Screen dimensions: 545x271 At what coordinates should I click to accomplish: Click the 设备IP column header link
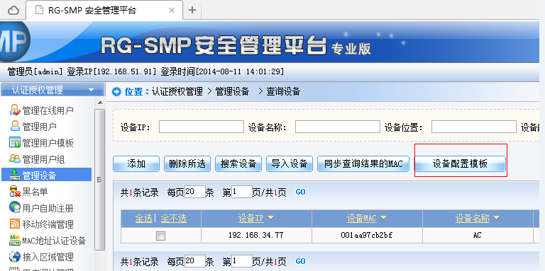coord(251,218)
